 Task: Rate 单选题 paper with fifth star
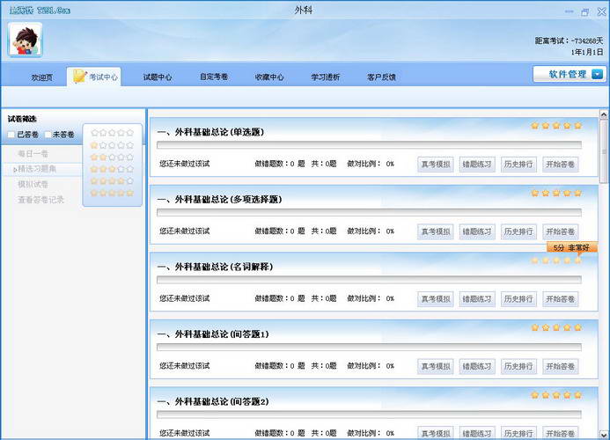(577, 125)
